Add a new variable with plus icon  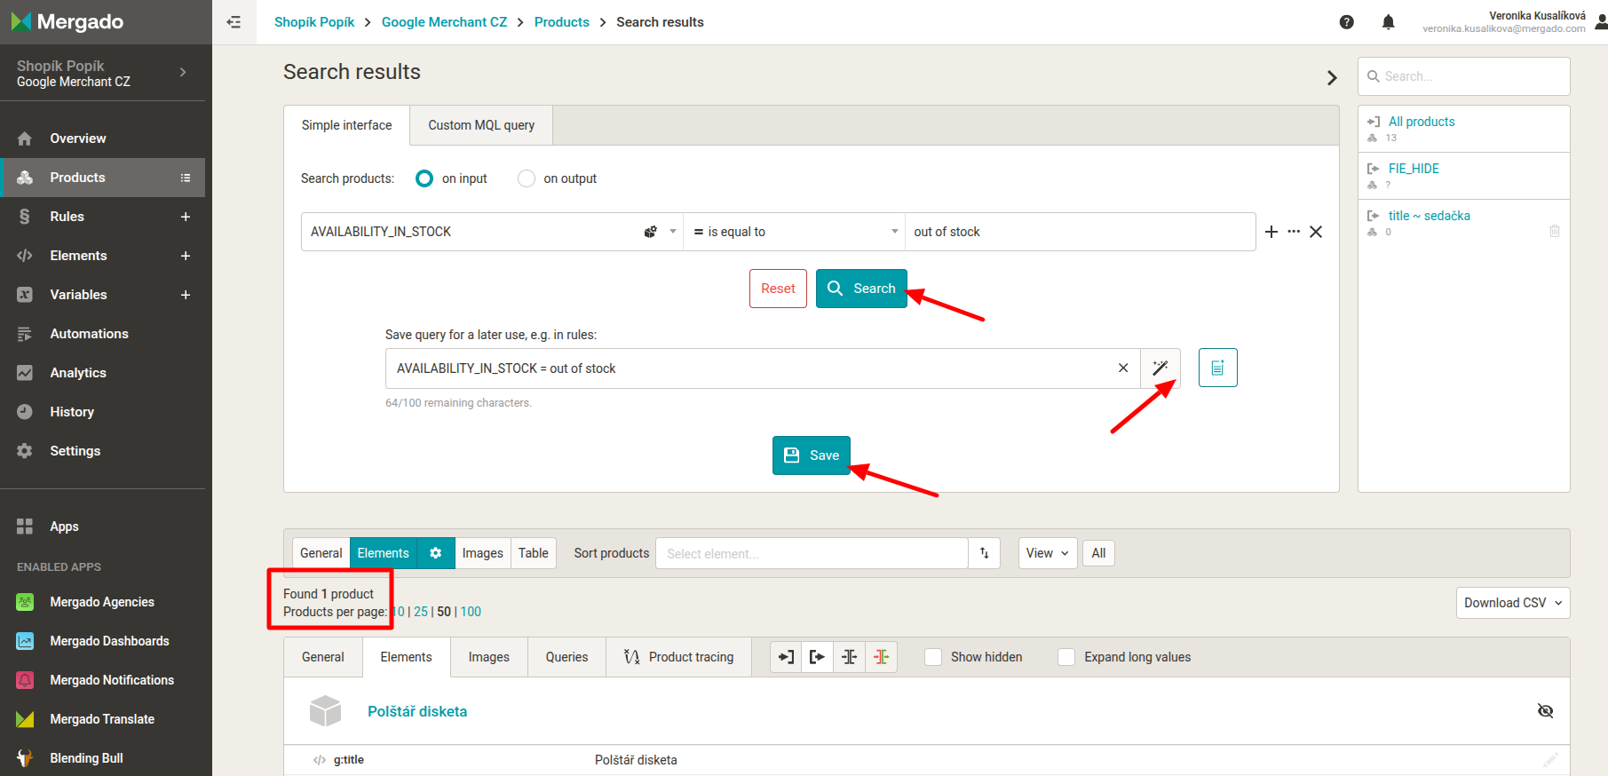[x=186, y=295]
